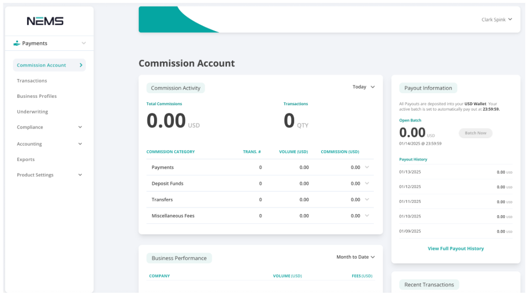Open the View Full Payout History link
This screenshot has height=300, width=529.
click(x=456, y=249)
